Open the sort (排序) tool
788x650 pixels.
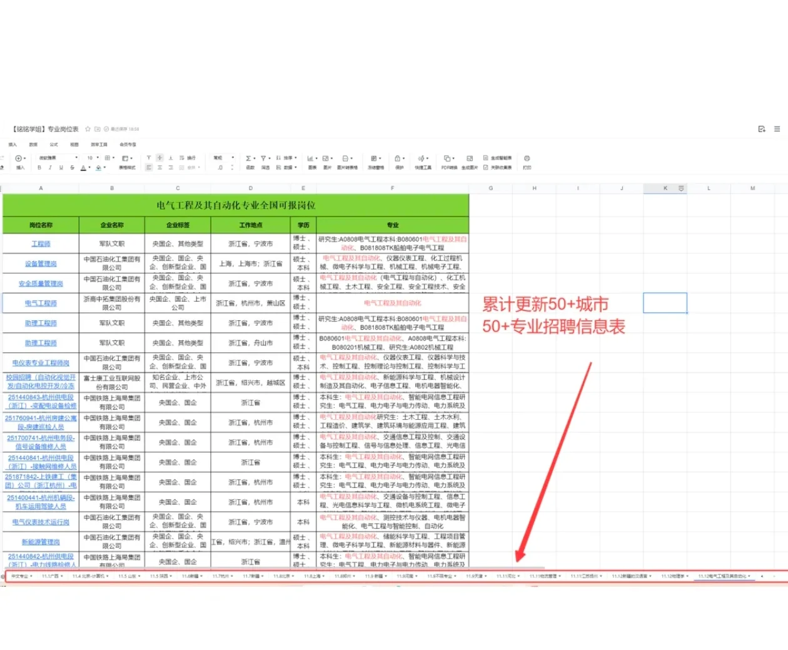point(286,158)
